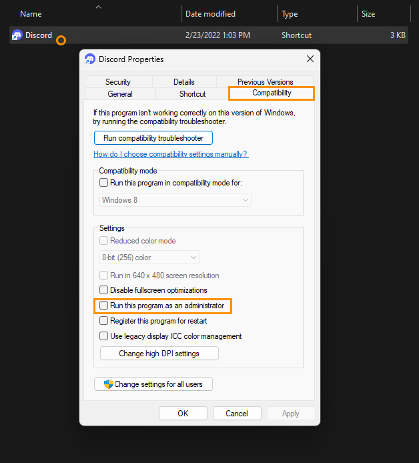This screenshot has height=463, width=419.
Task: Sort files by Name column header
Action: [x=31, y=14]
